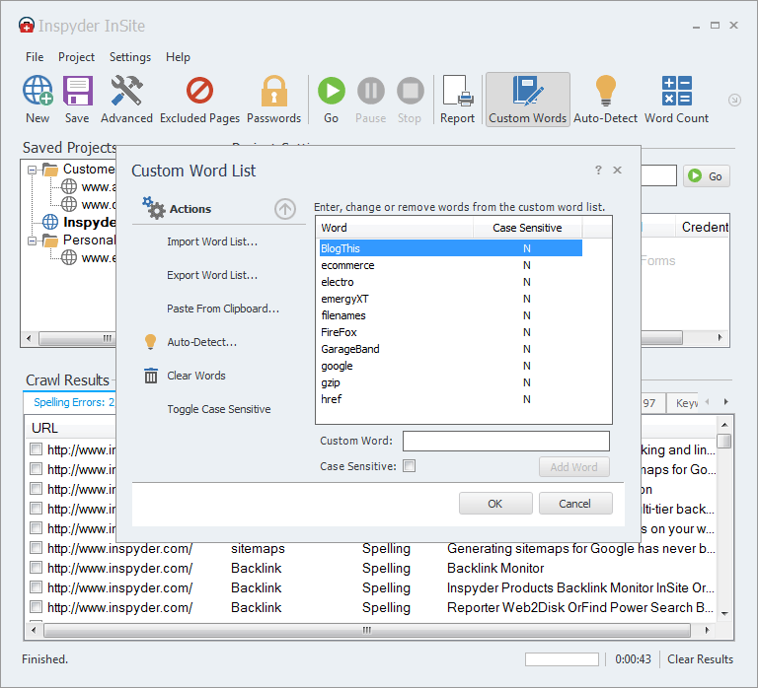Open Excluded Pages icon

[x=199, y=91]
